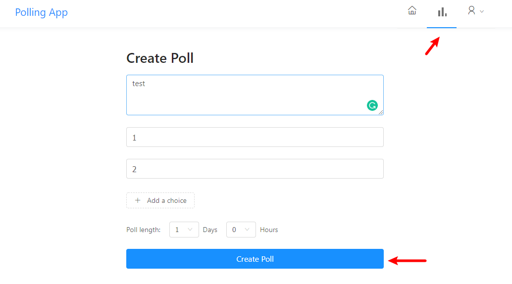The height and width of the screenshot is (284, 512).
Task: Click the green Grammarly icon in the textarea
Action: (372, 105)
